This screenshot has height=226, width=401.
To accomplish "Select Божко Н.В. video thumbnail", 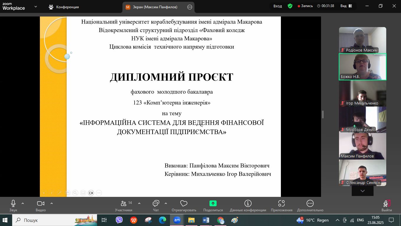I will (363, 67).
